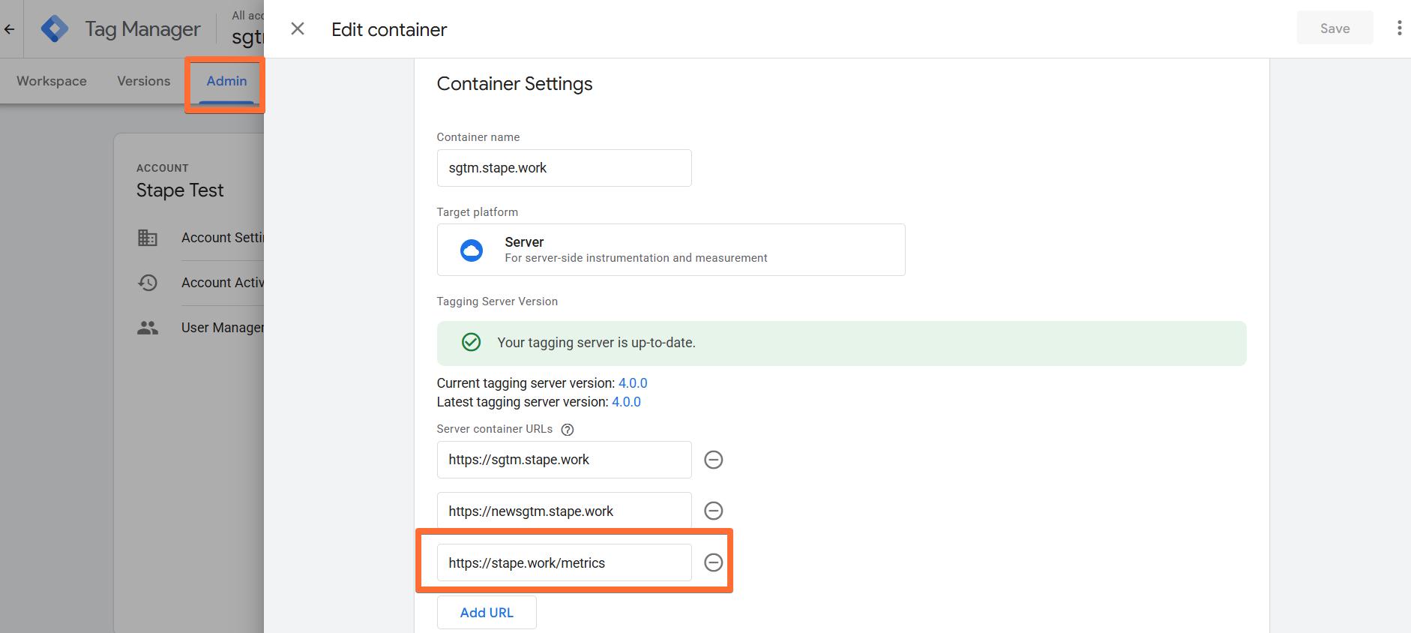Click the Tag Manager title text
This screenshot has width=1411, height=633.
click(142, 29)
